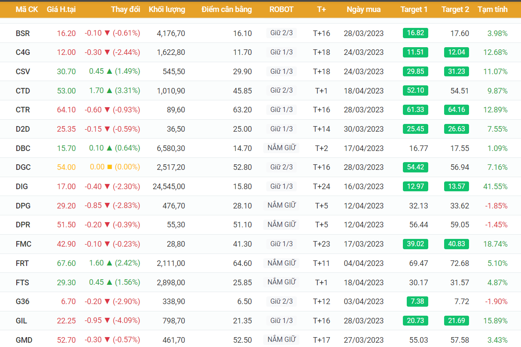Image resolution: width=521 pixels, height=347 pixels.
Task: Click green Target 2 value 64.16
Action: pyautogui.click(x=456, y=110)
